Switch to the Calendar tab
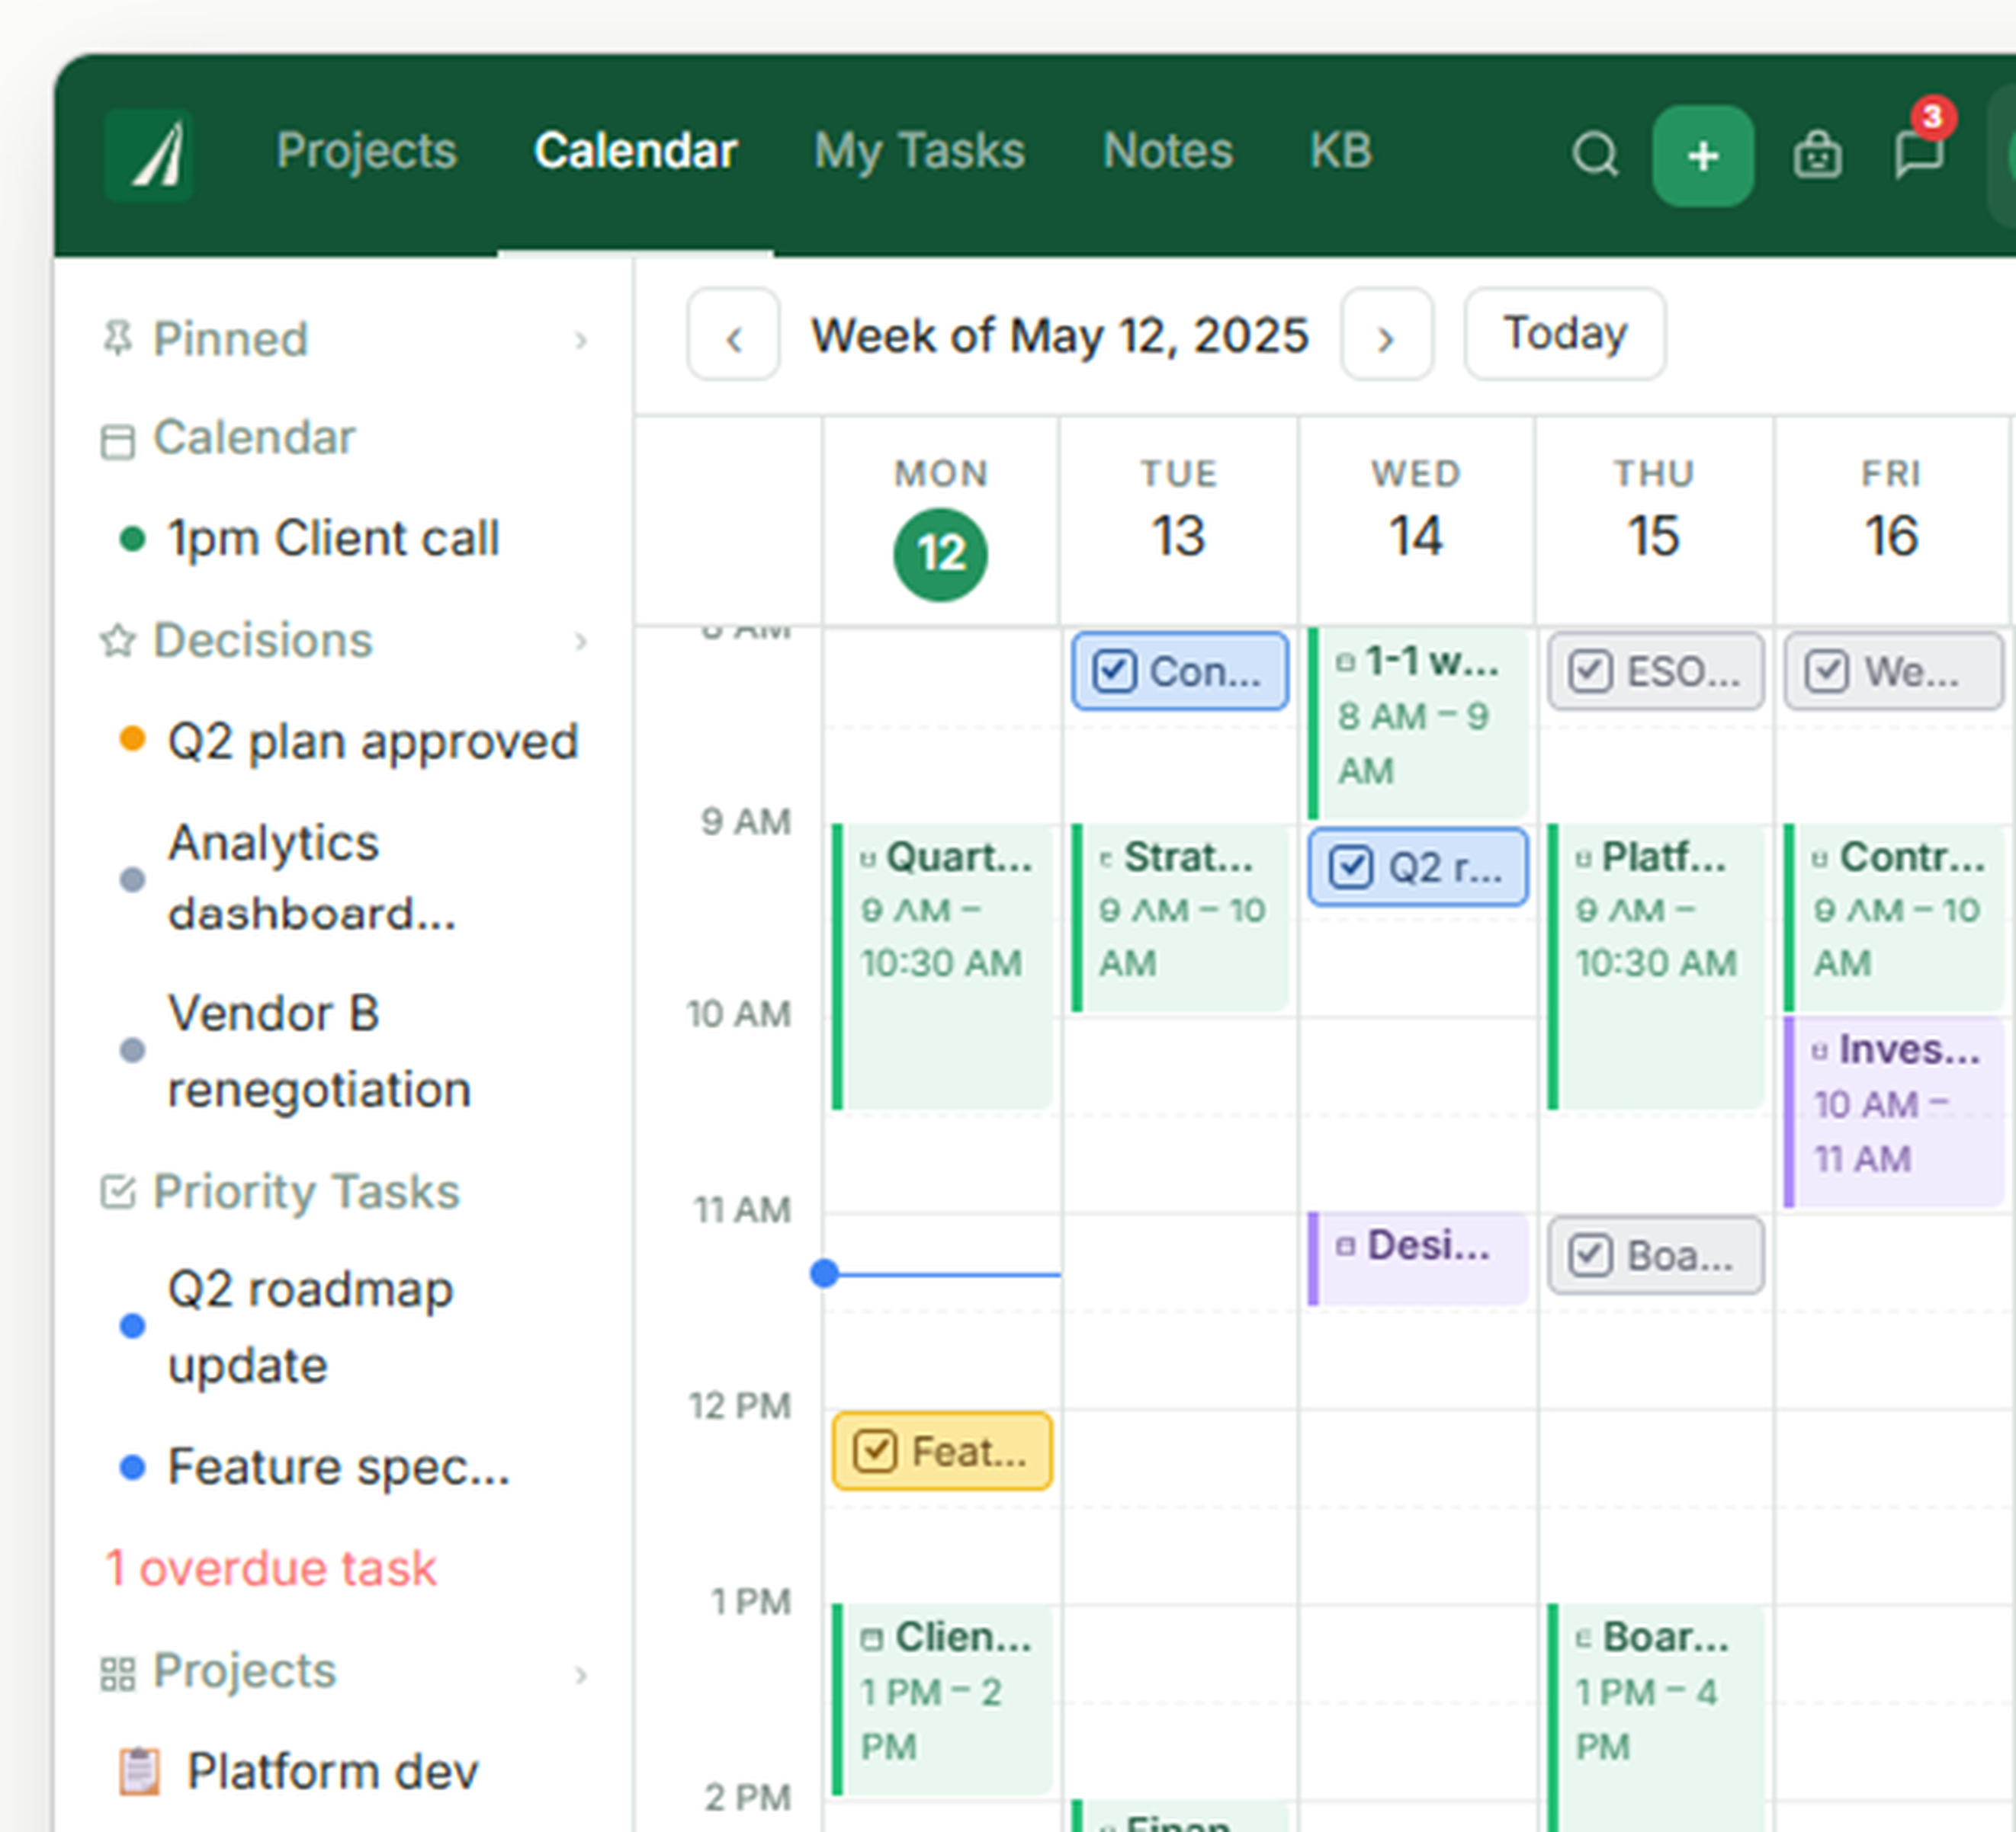Screen dimensions: 2016x1832 pyautogui.click(x=635, y=151)
